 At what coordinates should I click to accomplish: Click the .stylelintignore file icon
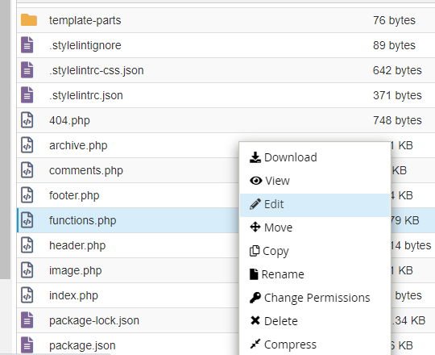point(27,45)
